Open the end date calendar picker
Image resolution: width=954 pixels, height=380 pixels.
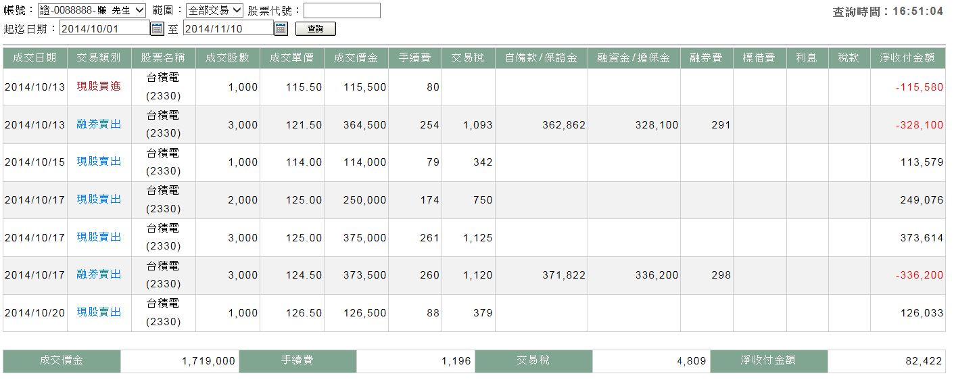click(x=281, y=28)
